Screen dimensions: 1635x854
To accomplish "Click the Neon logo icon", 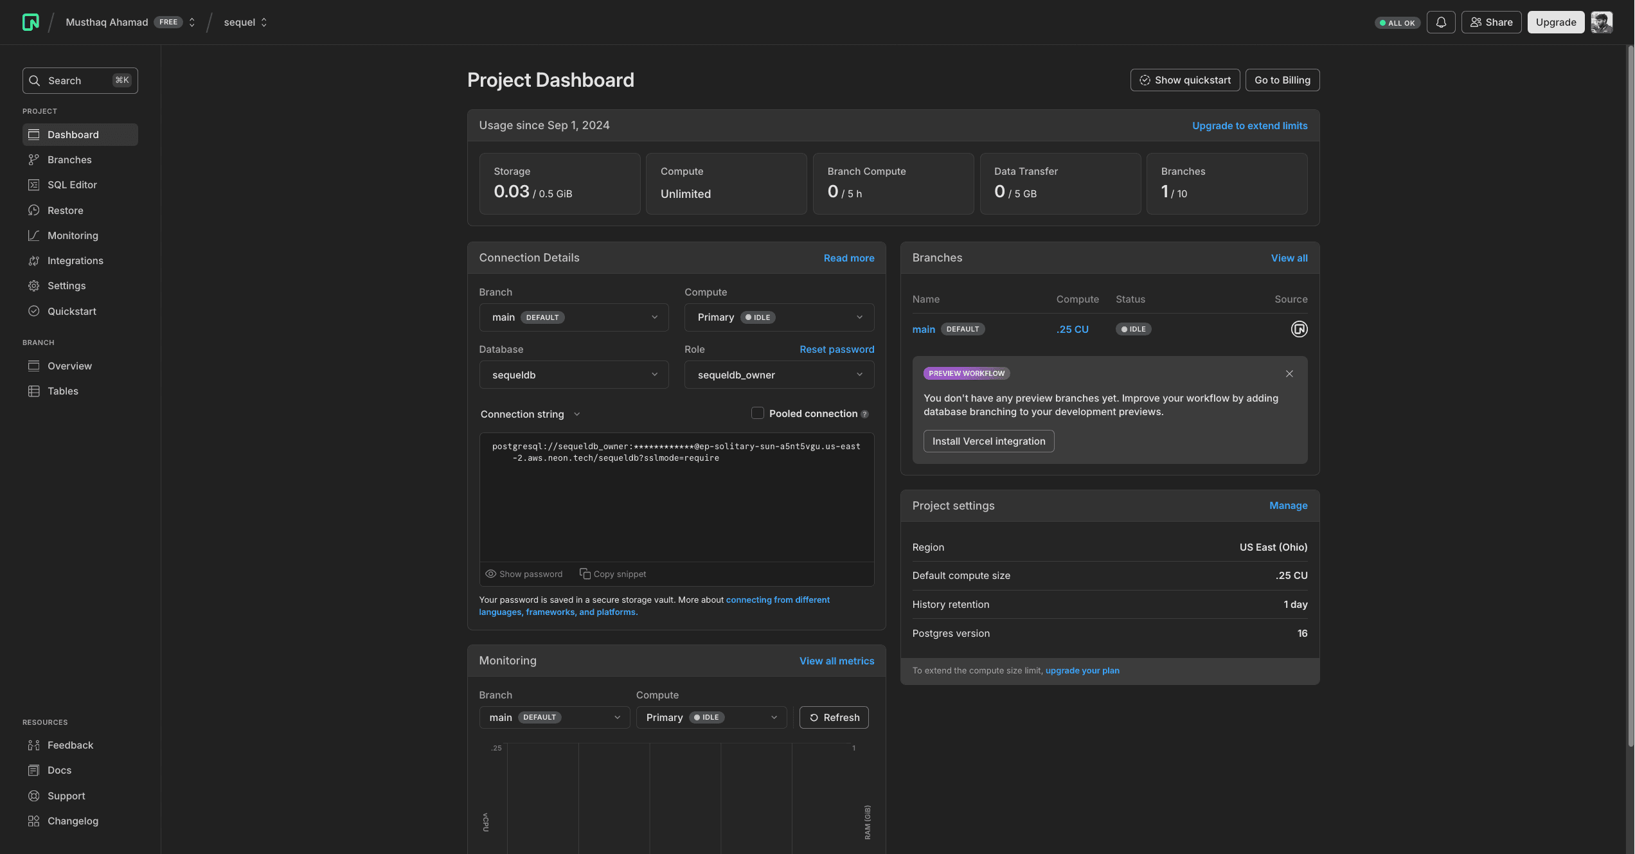I will coord(30,22).
